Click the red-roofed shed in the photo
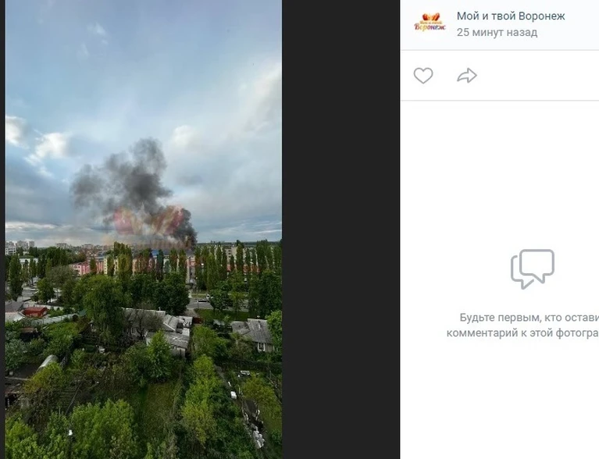Viewport: 599px width, 459px height. tap(35, 311)
